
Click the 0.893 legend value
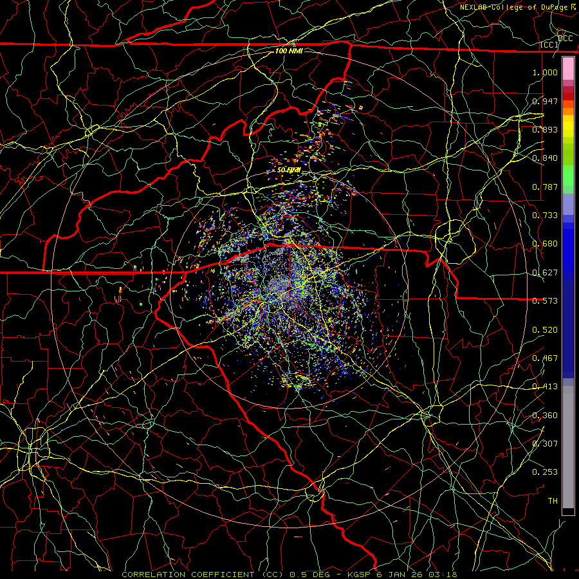(x=545, y=129)
